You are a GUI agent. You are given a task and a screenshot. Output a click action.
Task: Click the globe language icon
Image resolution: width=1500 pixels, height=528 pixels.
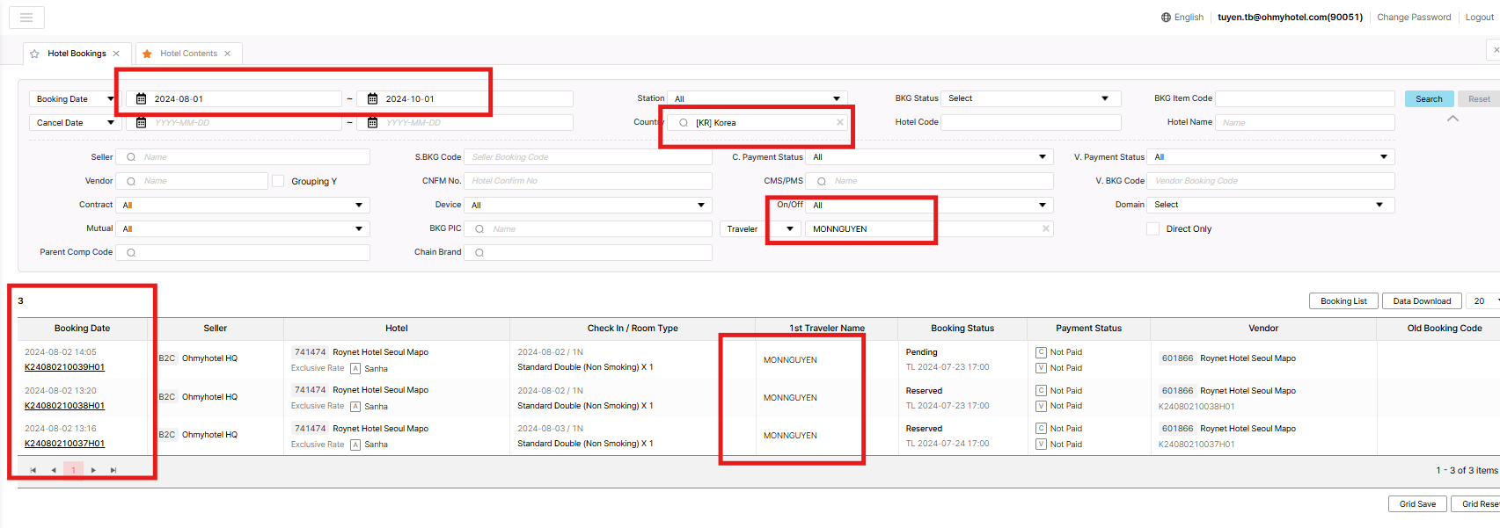(1166, 18)
